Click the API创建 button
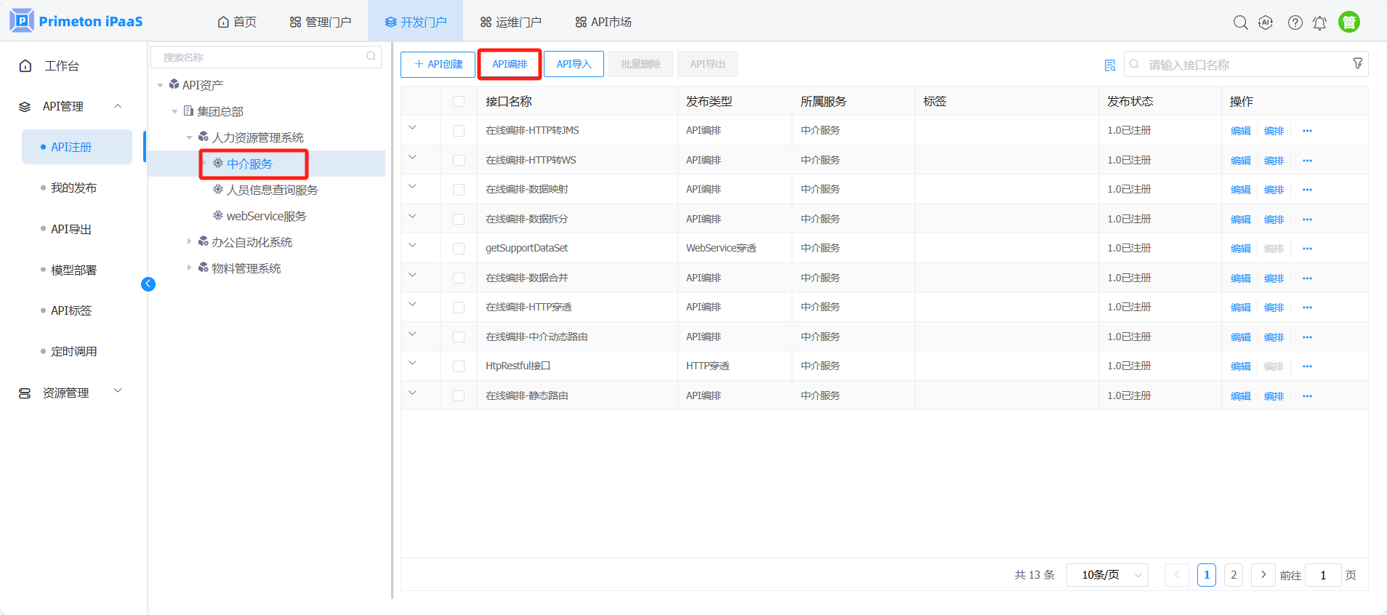 [x=438, y=64]
